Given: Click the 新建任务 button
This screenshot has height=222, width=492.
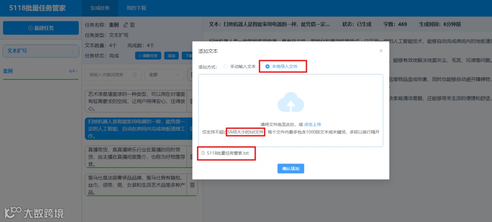Looking at the screenshot, I should (x=41, y=28).
